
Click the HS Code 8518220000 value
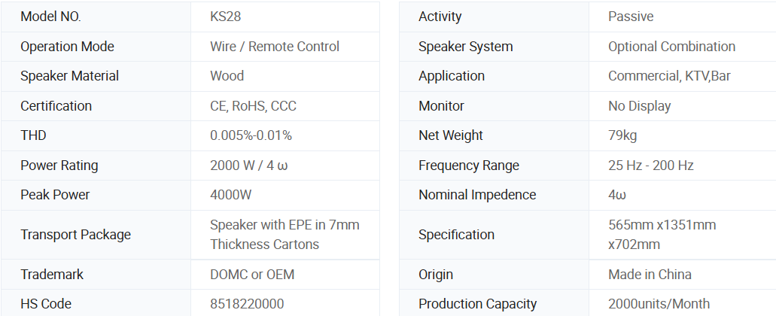pos(247,304)
